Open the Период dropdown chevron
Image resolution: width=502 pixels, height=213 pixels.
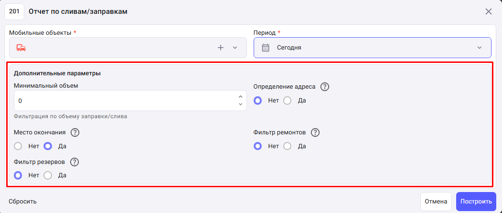point(479,48)
